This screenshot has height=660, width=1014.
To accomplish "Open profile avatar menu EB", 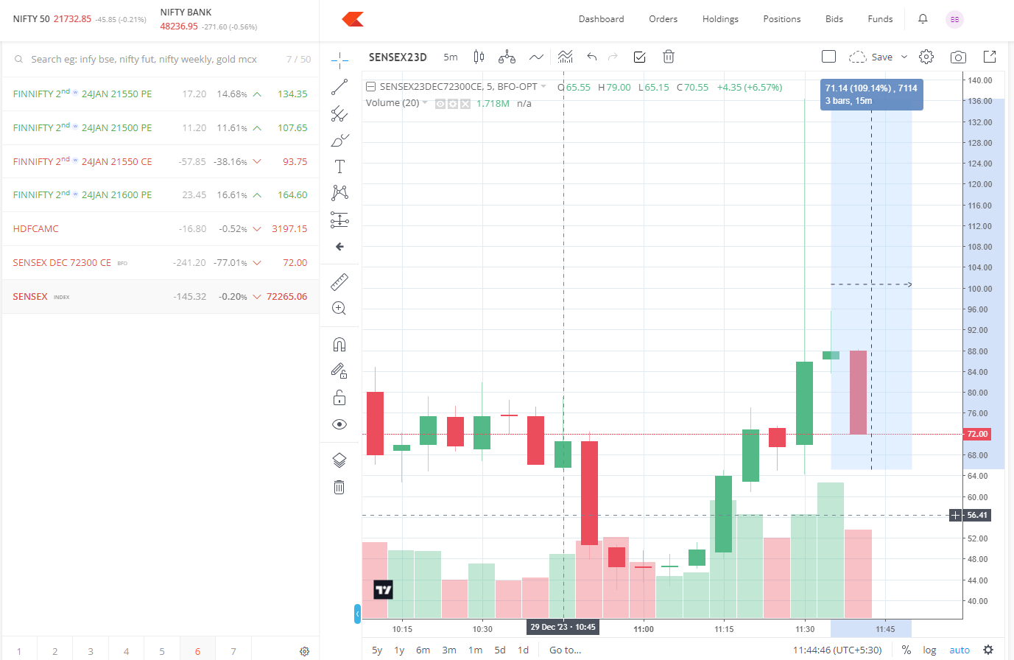I will coord(954,20).
